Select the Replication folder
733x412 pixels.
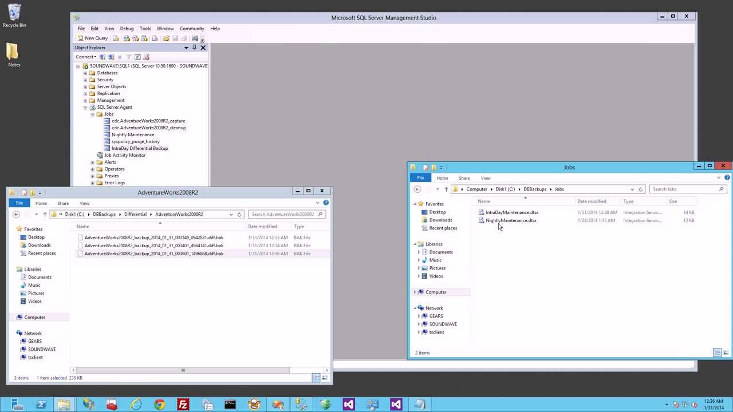[108, 93]
